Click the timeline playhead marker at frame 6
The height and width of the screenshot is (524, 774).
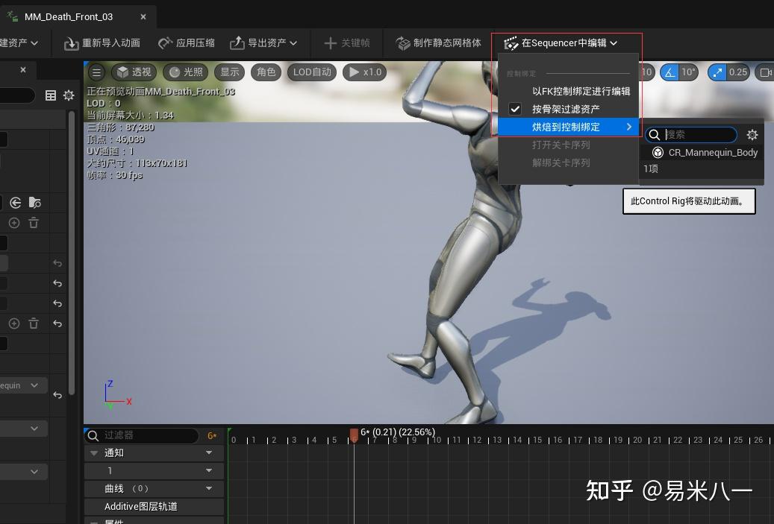(x=355, y=436)
